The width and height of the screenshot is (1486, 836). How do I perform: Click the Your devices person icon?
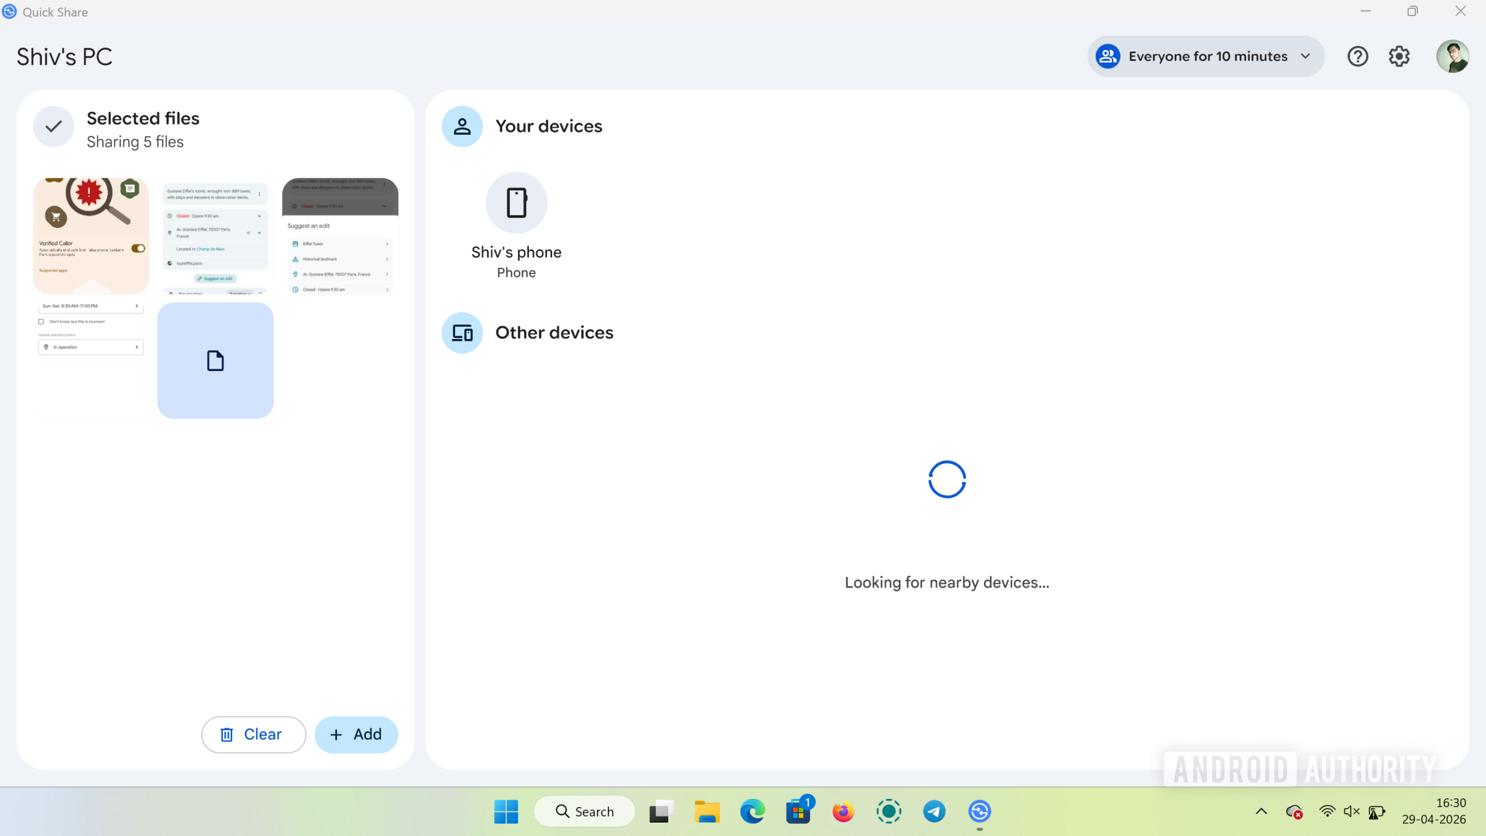[x=461, y=126]
